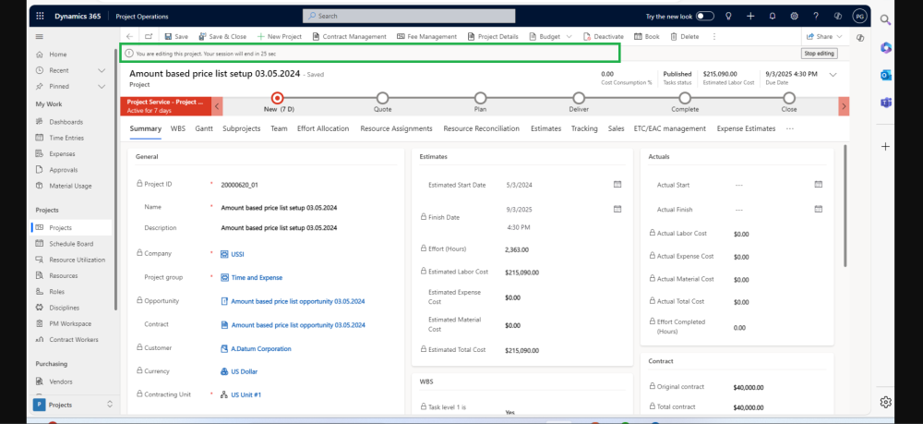Viewport: 923px width, 424px height.
Task: Click the lightbulb assistant icon
Action: (x=728, y=17)
